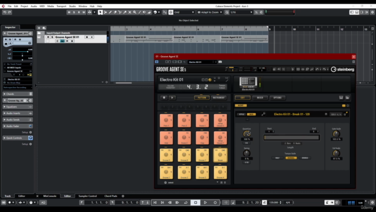Expand the Audio Fader inspector section
This screenshot has width=376, height=212.
(18, 126)
